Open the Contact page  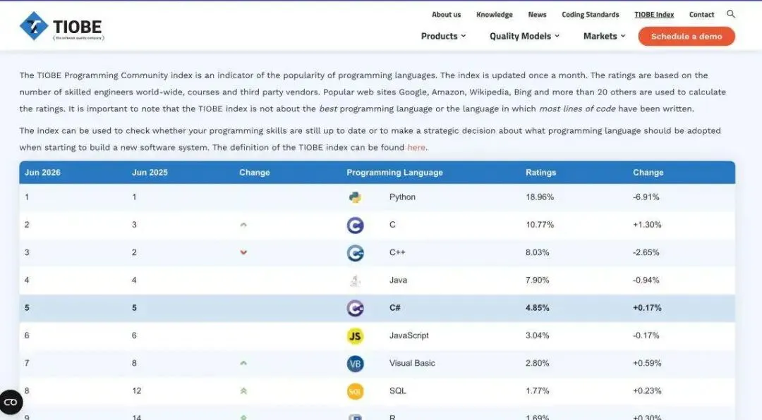pos(701,15)
